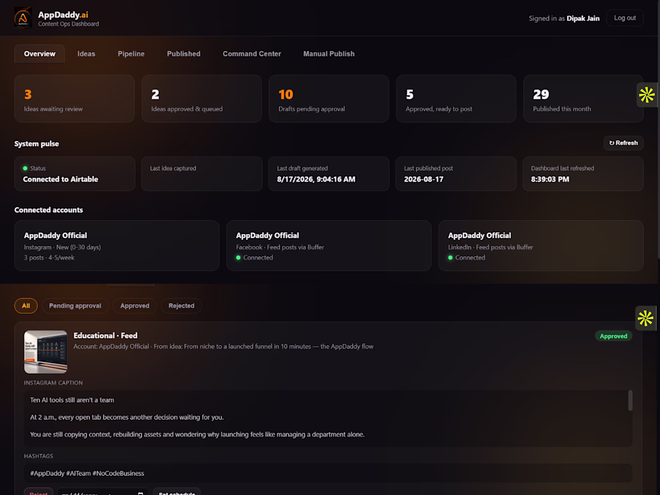Open the Approved, ready to post card
660x495 pixels.
(x=456, y=99)
